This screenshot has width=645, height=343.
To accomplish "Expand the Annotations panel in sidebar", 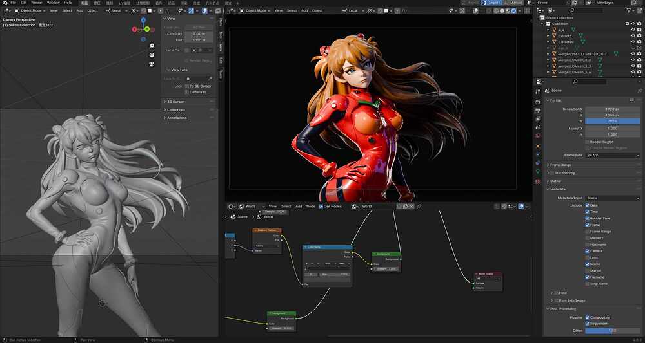I will coord(176,118).
